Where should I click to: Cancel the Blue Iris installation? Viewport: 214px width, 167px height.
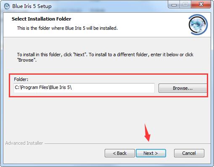(189, 153)
